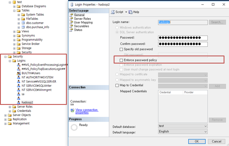Click the Help toolbar icon
Viewport: 229px width, 146px height.
(130, 12)
